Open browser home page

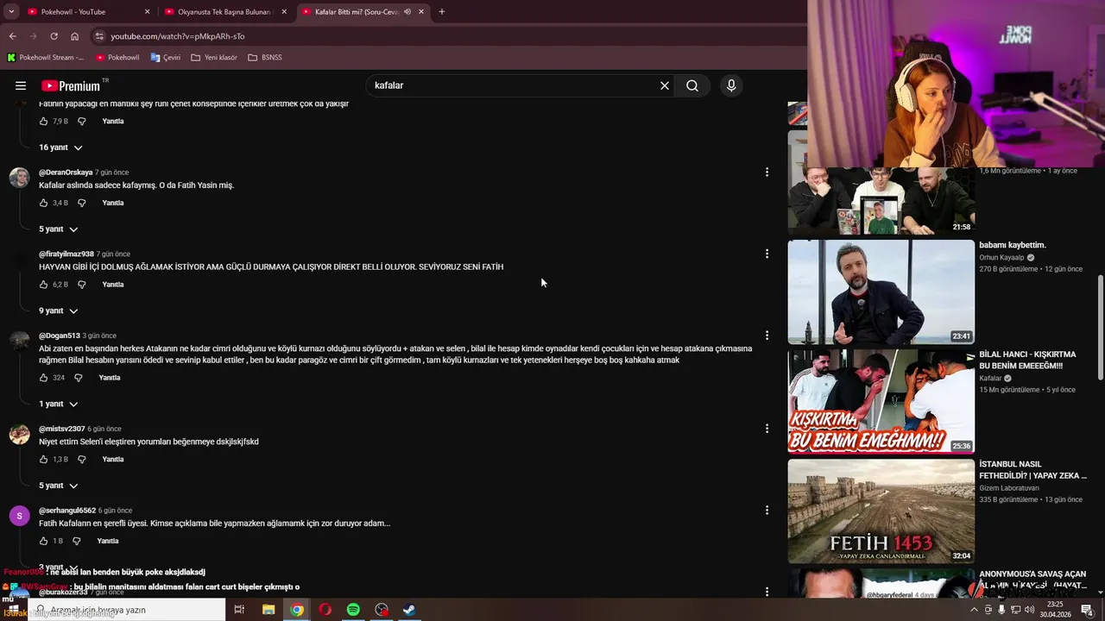75,36
